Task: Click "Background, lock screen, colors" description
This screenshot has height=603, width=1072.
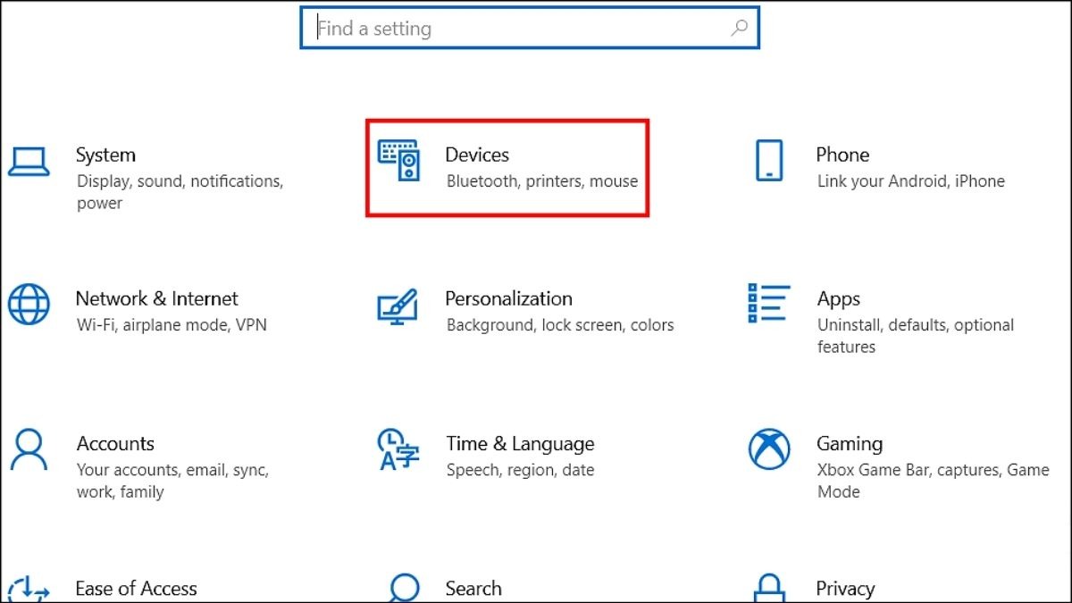Action: pyautogui.click(x=560, y=325)
